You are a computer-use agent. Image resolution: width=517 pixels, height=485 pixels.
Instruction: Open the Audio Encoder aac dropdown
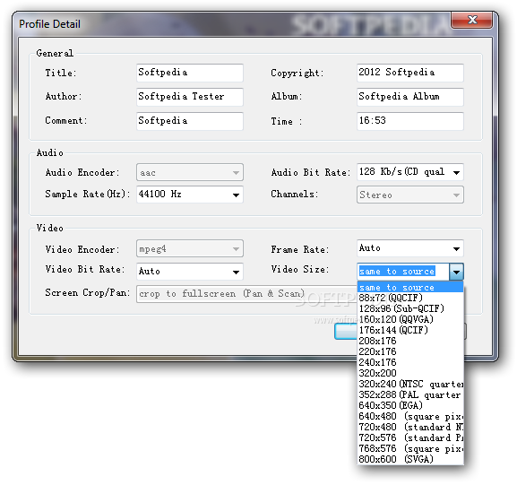190,172
